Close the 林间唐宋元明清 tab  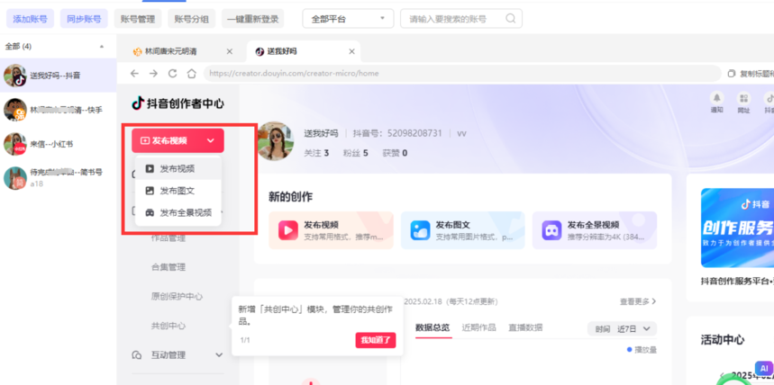click(229, 51)
